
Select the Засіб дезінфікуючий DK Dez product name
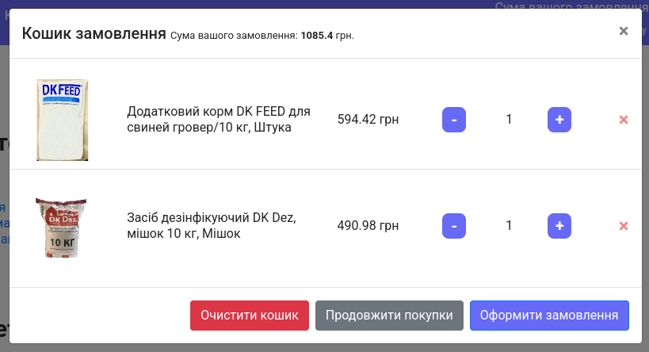[212, 225]
